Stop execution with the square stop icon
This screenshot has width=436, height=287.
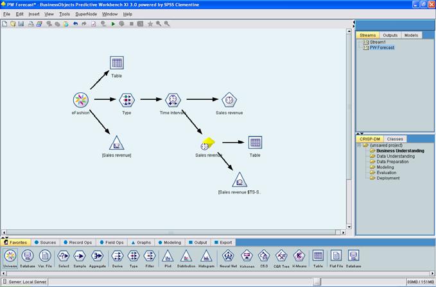132,24
